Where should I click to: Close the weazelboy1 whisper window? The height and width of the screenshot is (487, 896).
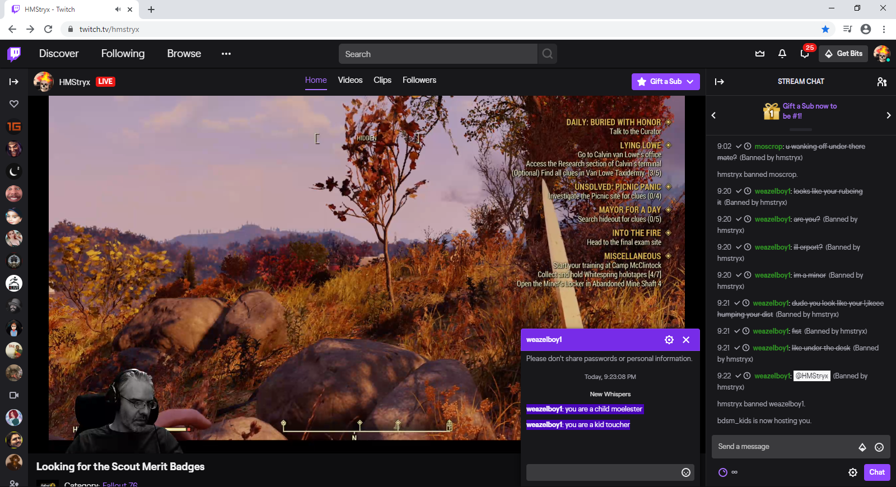[686, 340]
